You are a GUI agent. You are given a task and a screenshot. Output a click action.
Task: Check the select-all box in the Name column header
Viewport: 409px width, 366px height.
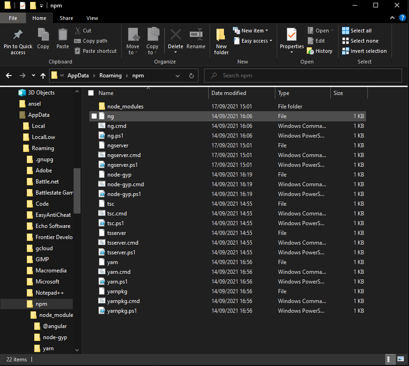click(x=91, y=93)
